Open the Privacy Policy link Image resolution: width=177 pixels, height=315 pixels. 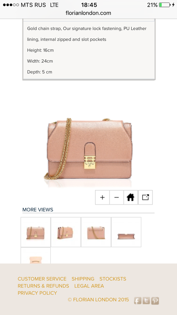(x=37, y=293)
